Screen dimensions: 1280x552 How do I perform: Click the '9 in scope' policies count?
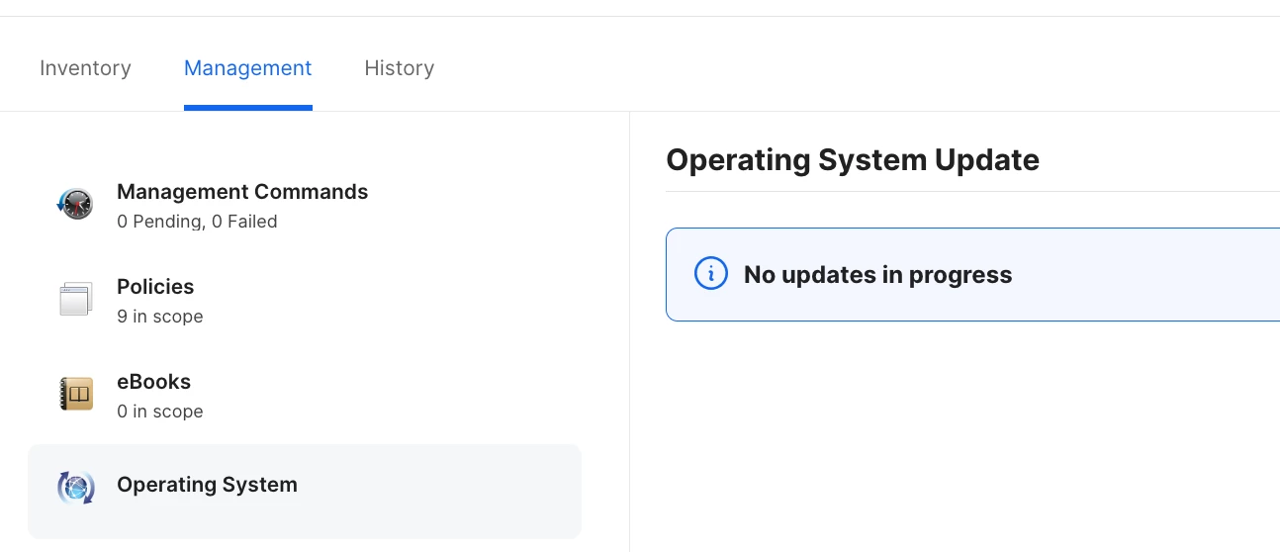(160, 317)
